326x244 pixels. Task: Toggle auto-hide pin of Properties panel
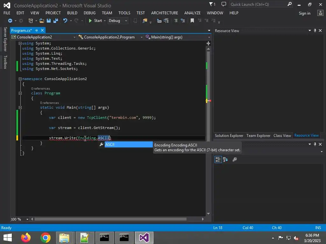tap(315, 144)
